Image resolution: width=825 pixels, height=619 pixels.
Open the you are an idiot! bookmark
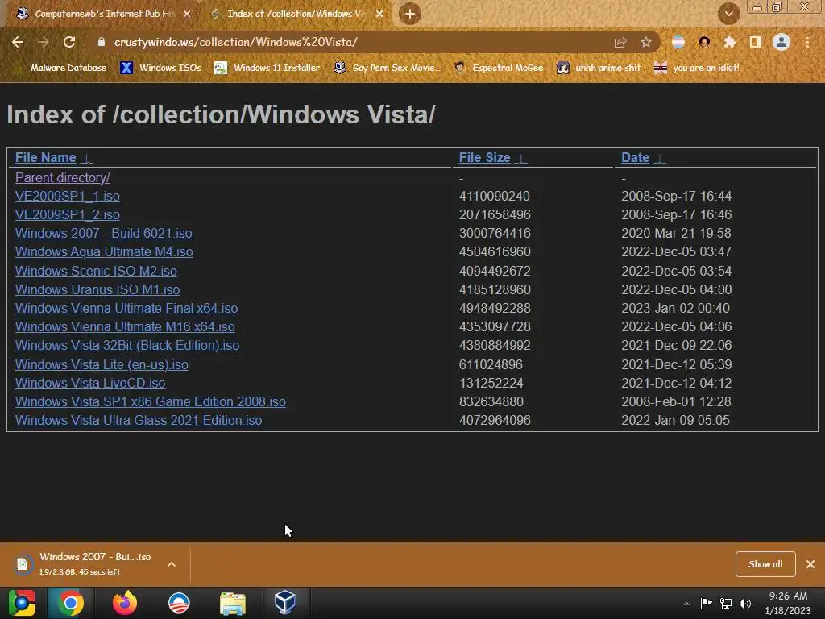click(697, 68)
